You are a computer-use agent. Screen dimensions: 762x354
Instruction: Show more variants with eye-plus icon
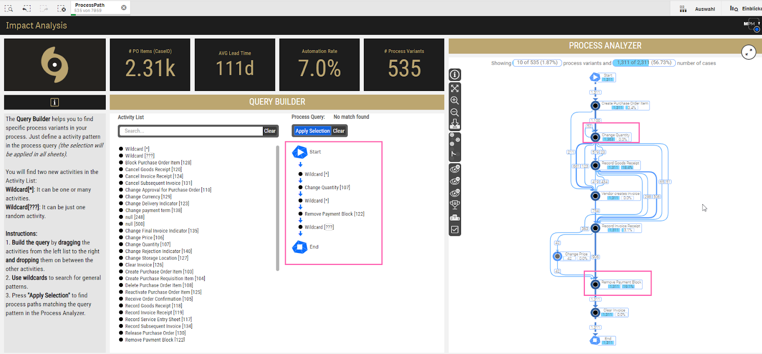tap(455, 169)
